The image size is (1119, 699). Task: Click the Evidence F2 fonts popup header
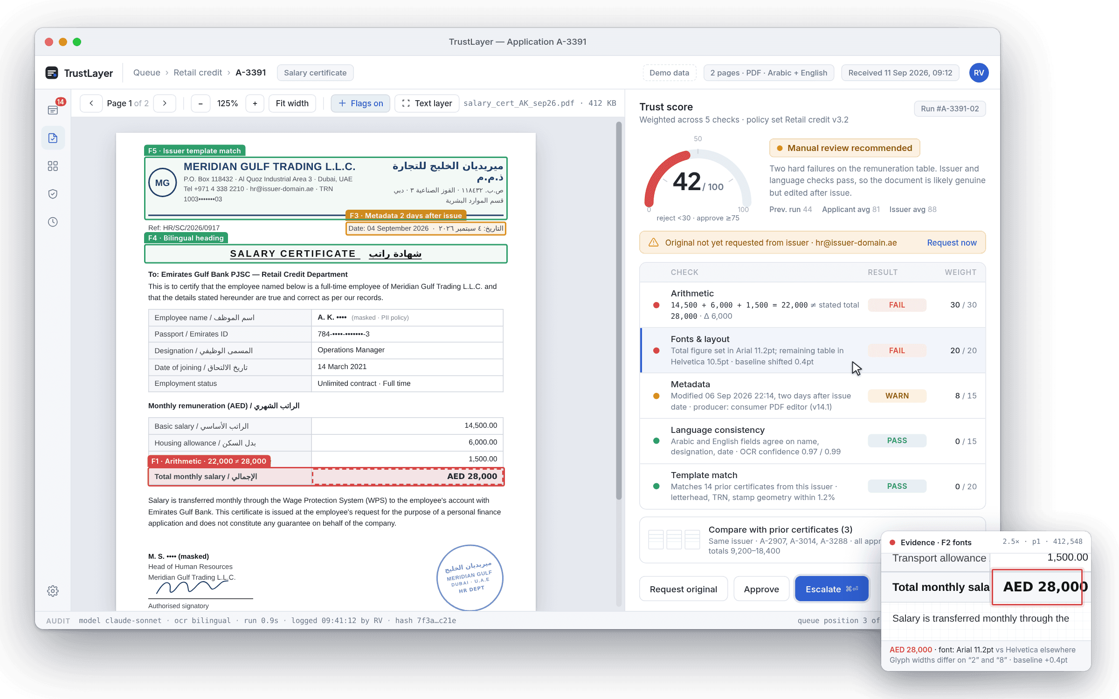pyautogui.click(x=986, y=542)
